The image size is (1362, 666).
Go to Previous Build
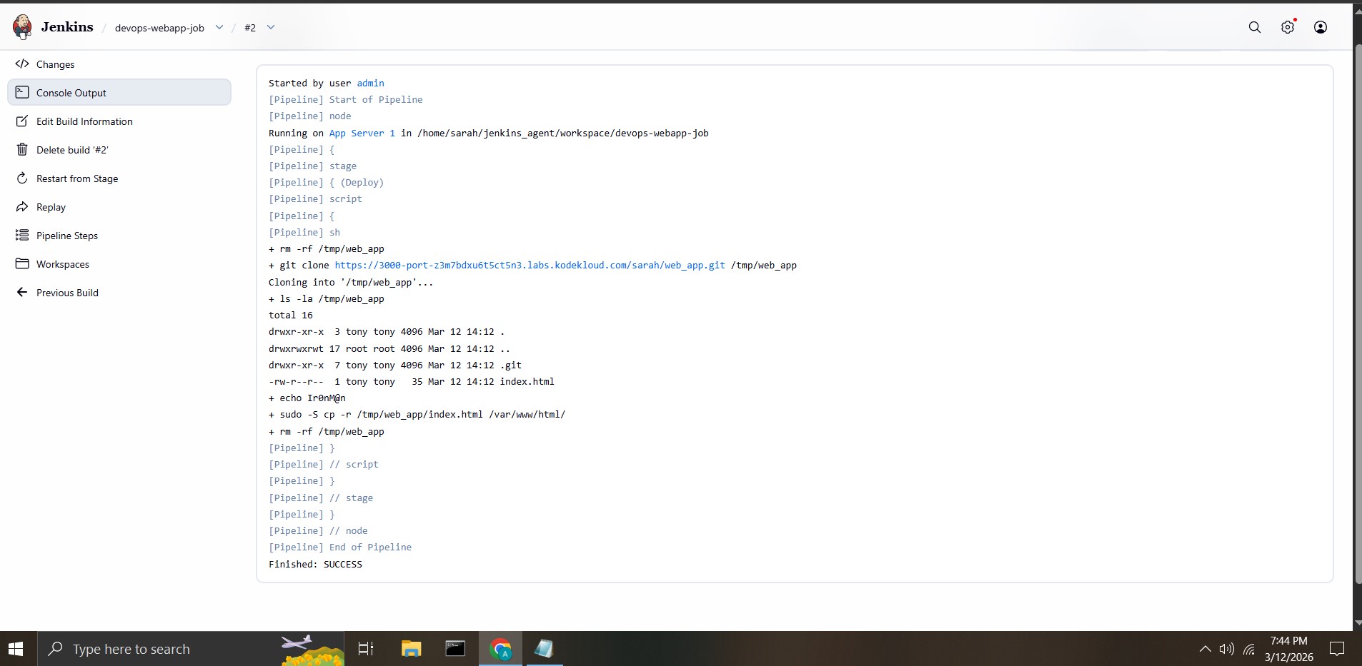coord(119,292)
